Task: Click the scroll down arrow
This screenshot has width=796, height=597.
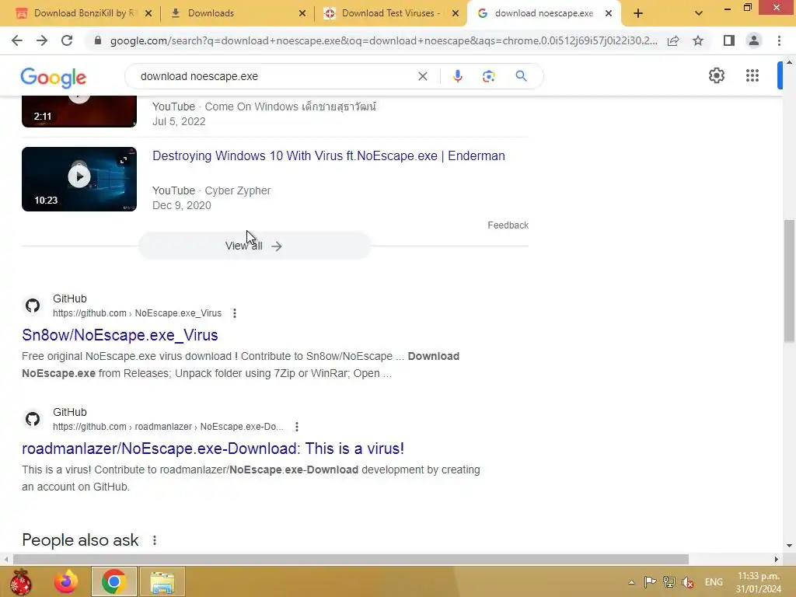Action: [x=789, y=546]
